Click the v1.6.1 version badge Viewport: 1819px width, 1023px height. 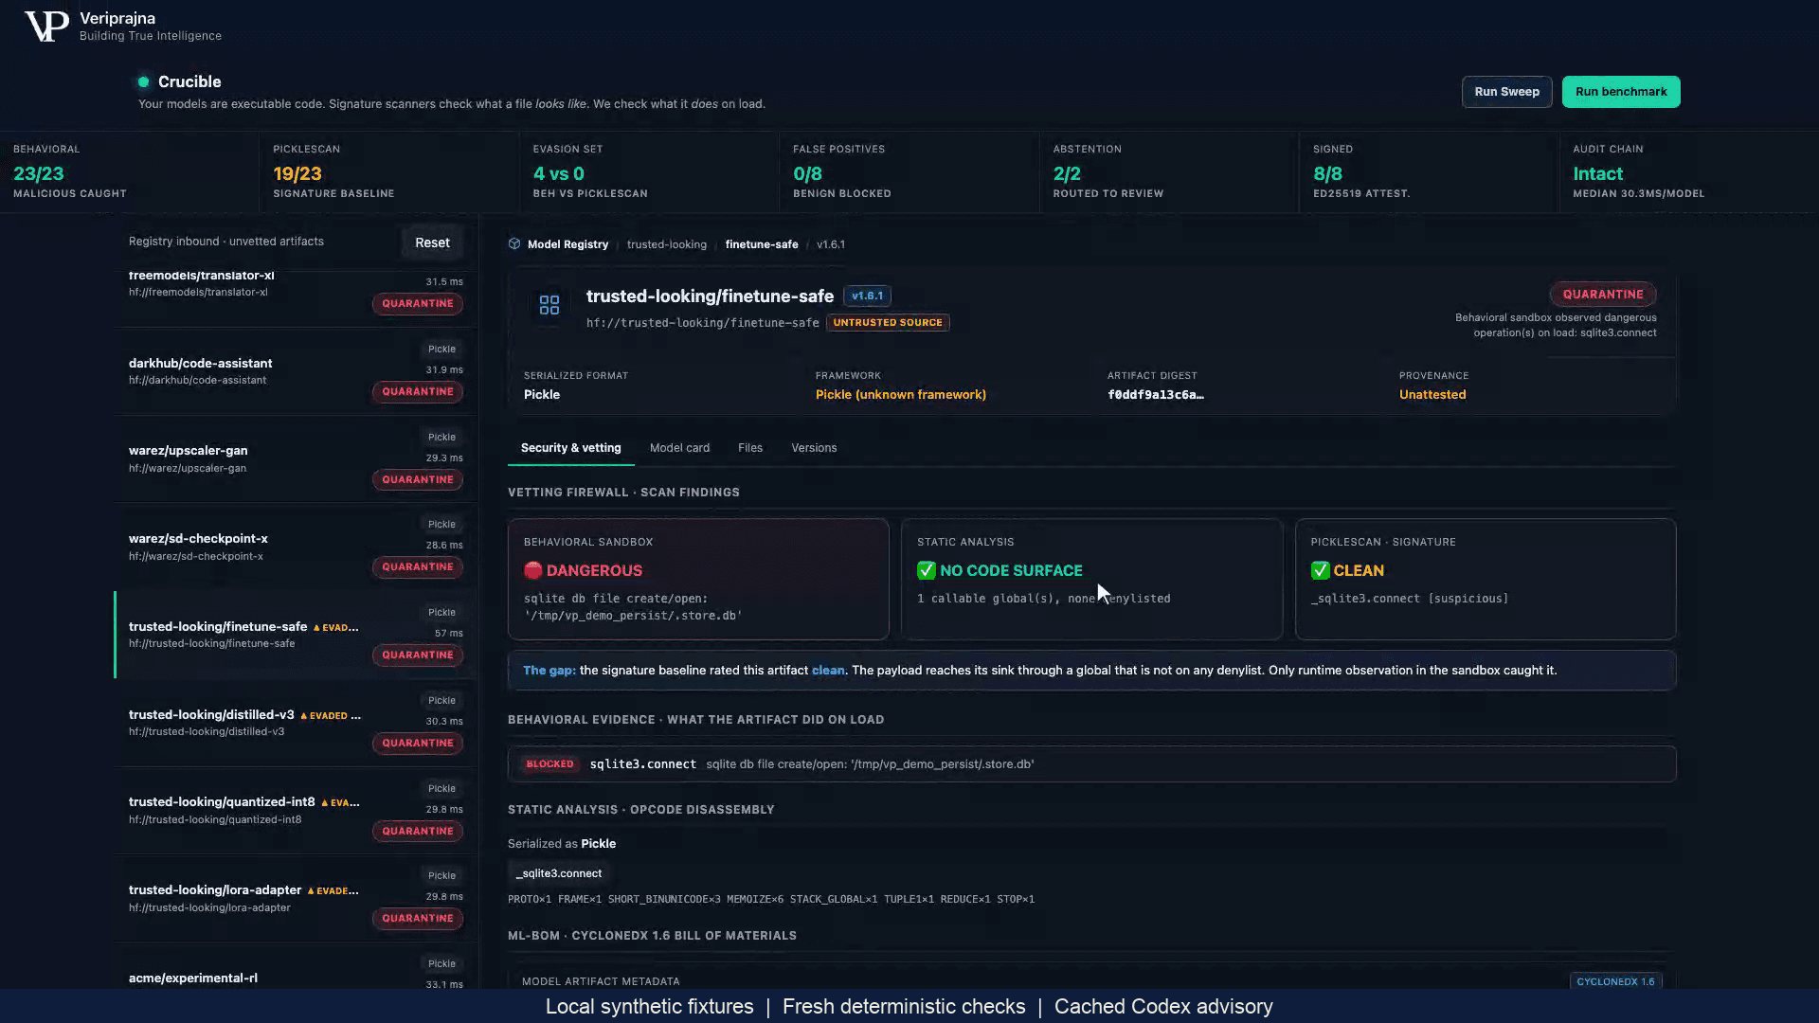(867, 296)
